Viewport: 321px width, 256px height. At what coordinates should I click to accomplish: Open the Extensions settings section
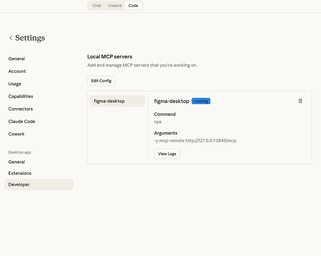20,173
